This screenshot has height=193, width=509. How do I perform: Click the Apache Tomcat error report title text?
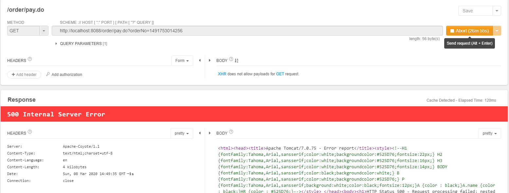coord(310,148)
